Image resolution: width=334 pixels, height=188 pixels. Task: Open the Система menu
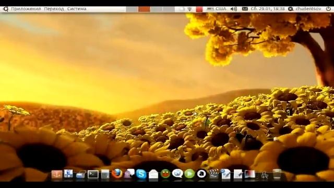pyautogui.click(x=77, y=9)
